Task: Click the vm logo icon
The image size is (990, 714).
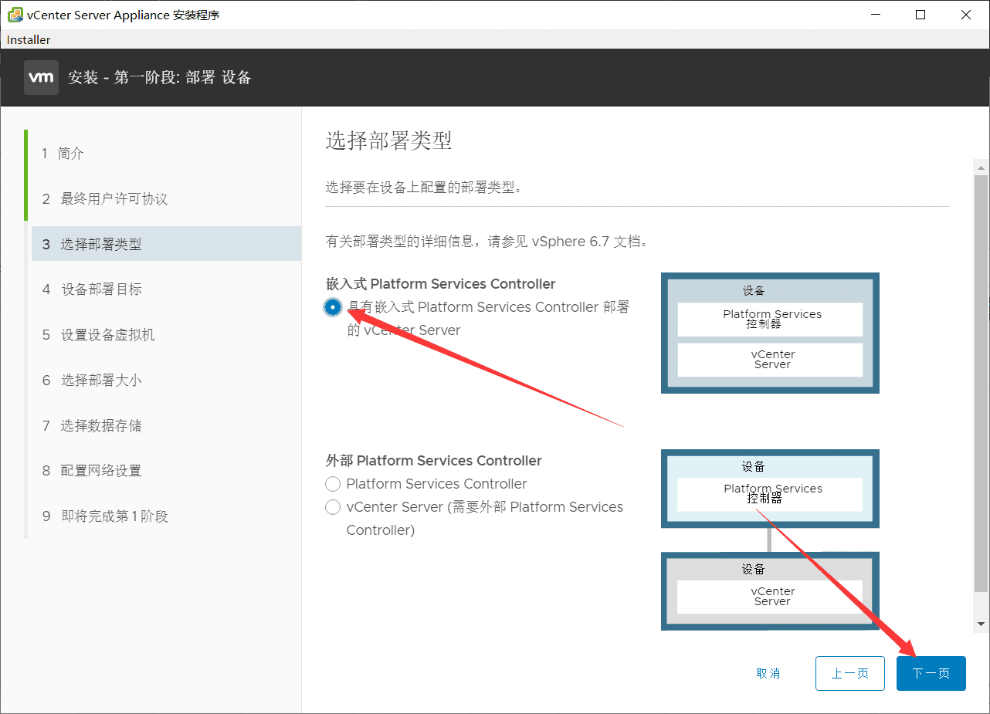Action: click(41, 77)
